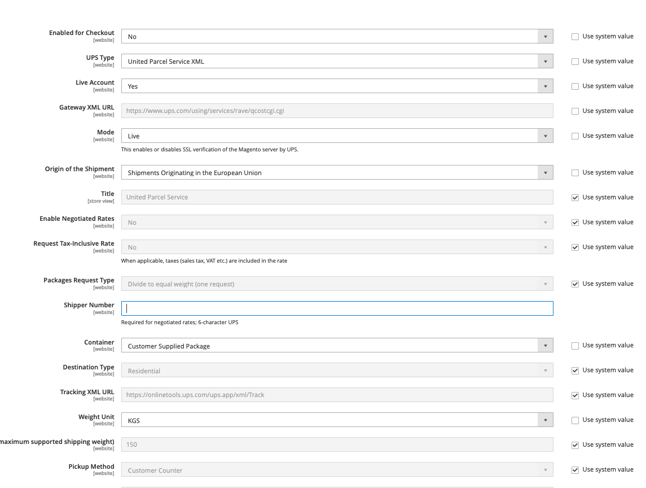Enable system value for Enabled for Checkout
646x488 pixels.
[x=575, y=37]
